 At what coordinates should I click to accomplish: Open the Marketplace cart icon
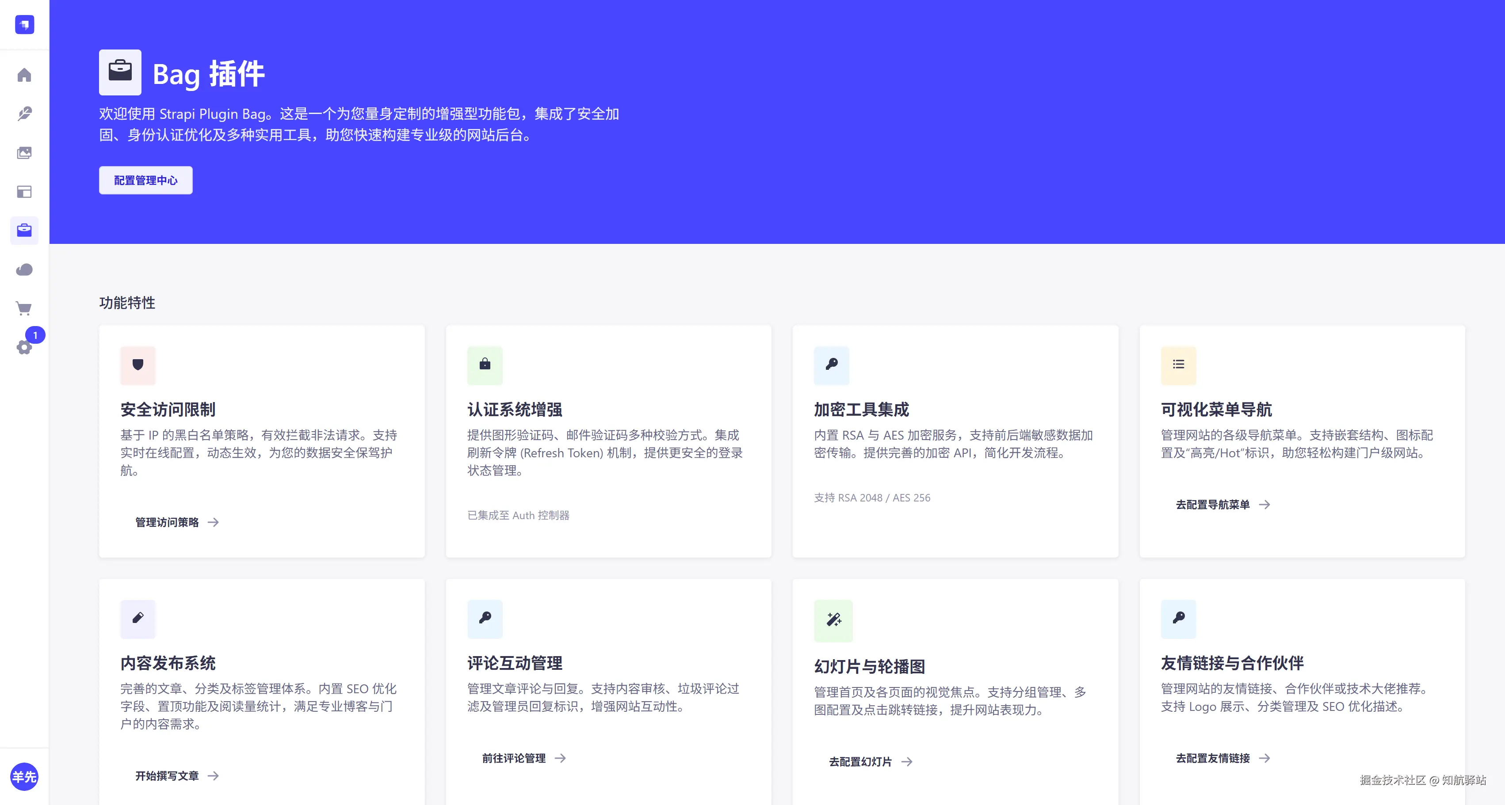[24, 308]
